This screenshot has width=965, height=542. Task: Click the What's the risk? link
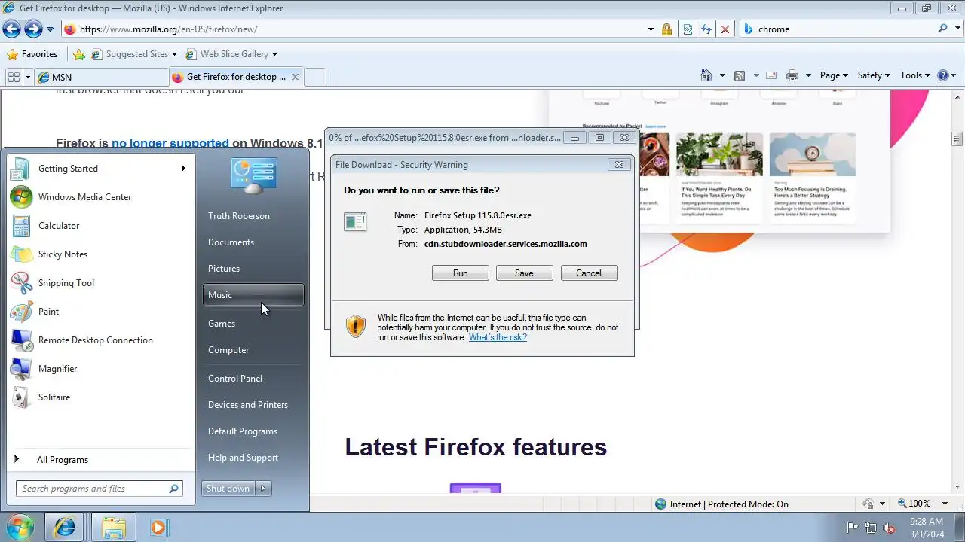pyautogui.click(x=498, y=337)
